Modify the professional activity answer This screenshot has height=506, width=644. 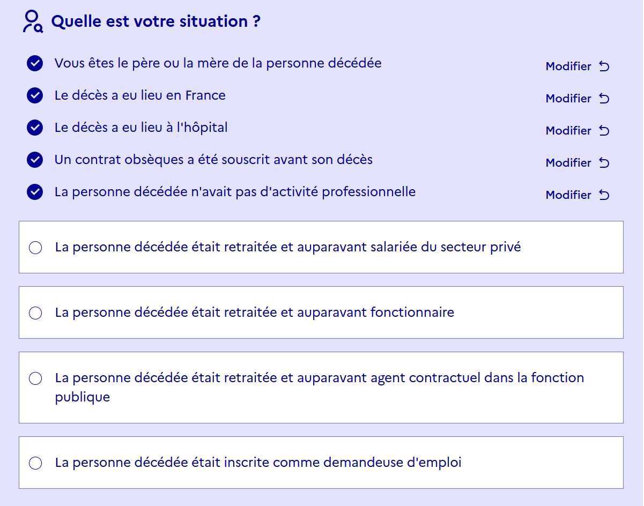pos(568,195)
